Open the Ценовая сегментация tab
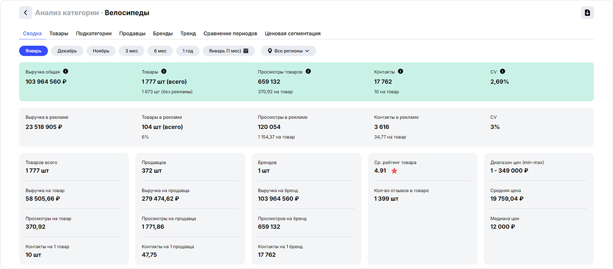The height and width of the screenshot is (269, 613). pos(293,34)
